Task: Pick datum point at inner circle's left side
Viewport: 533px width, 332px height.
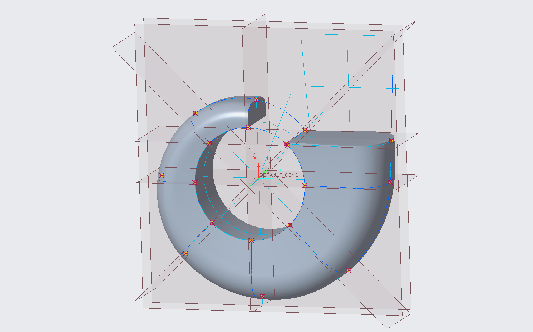Action: click(195, 182)
